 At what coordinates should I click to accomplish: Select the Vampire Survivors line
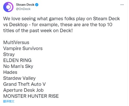(x=23, y=48)
